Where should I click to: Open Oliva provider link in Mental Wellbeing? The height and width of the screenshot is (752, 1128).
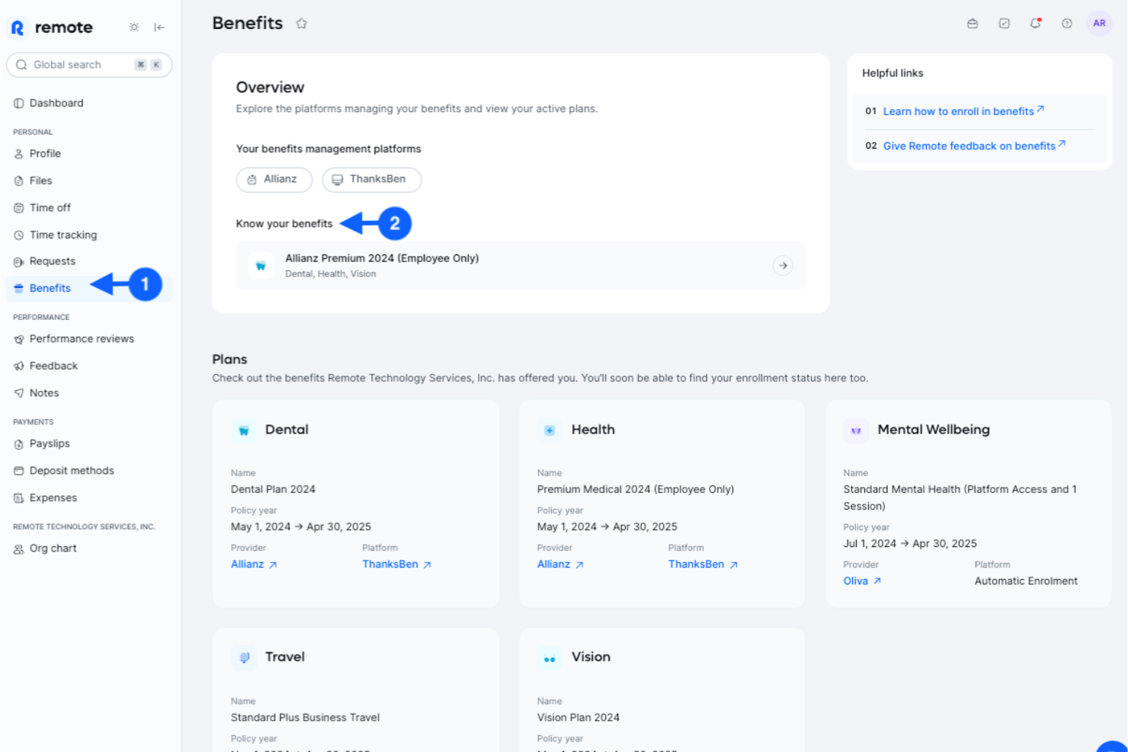[862, 581]
